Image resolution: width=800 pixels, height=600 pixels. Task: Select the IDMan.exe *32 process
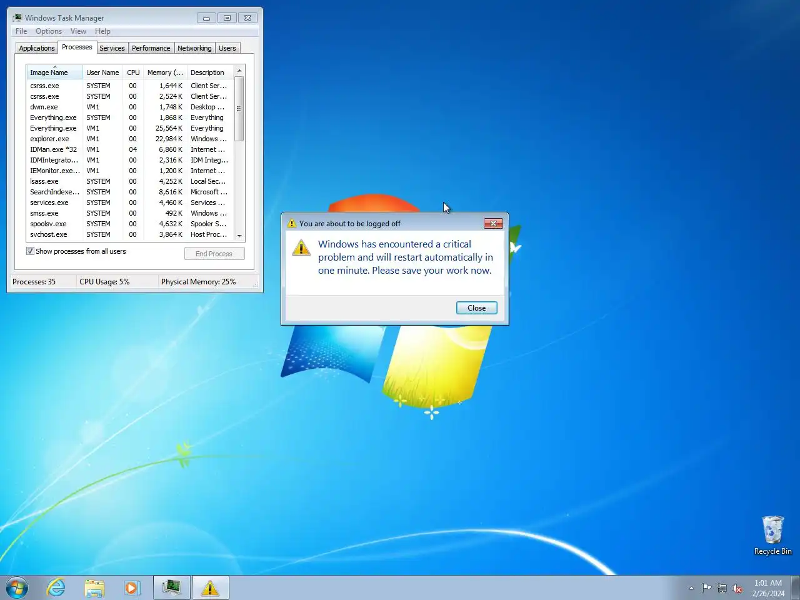tap(130, 149)
